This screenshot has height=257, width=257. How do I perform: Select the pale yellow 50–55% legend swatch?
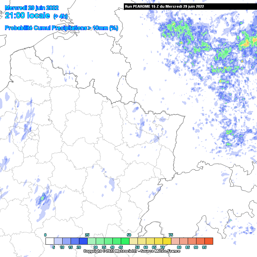pyautogui.click(x=134, y=241)
